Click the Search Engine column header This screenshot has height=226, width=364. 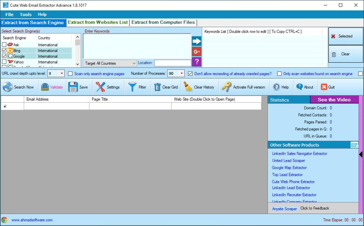click(18, 38)
